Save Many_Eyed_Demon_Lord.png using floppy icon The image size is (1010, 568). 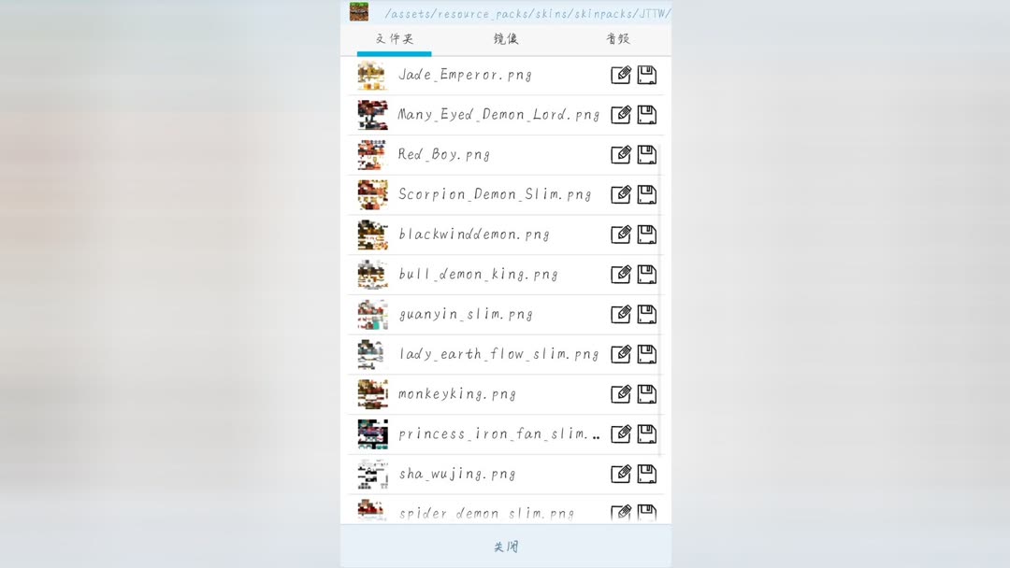tap(647, 115)
